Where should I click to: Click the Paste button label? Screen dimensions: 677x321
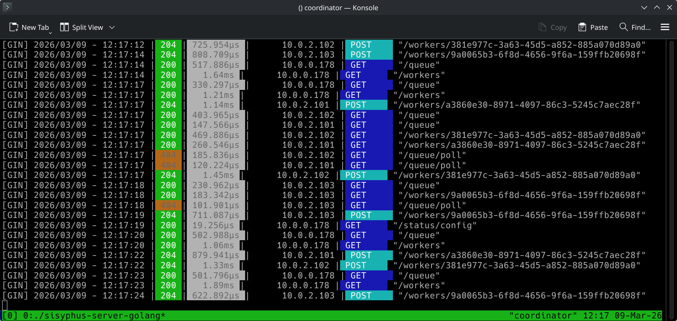pyautogui.click(x=599, y=27)
